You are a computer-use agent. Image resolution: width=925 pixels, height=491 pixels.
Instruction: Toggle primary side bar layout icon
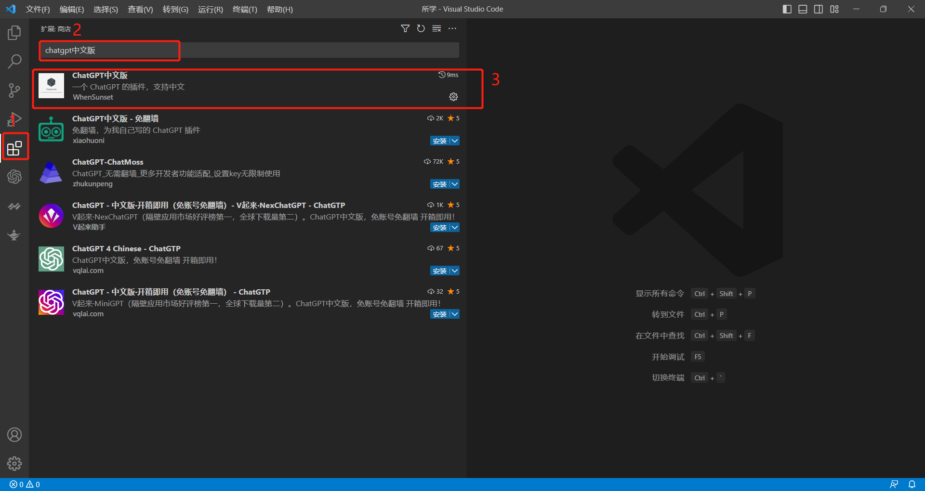(787, 9)
